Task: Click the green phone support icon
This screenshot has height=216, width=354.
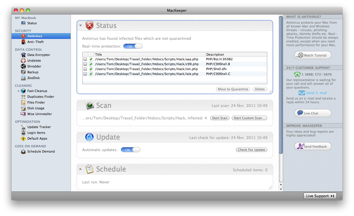Action: [x=297, y=74]
